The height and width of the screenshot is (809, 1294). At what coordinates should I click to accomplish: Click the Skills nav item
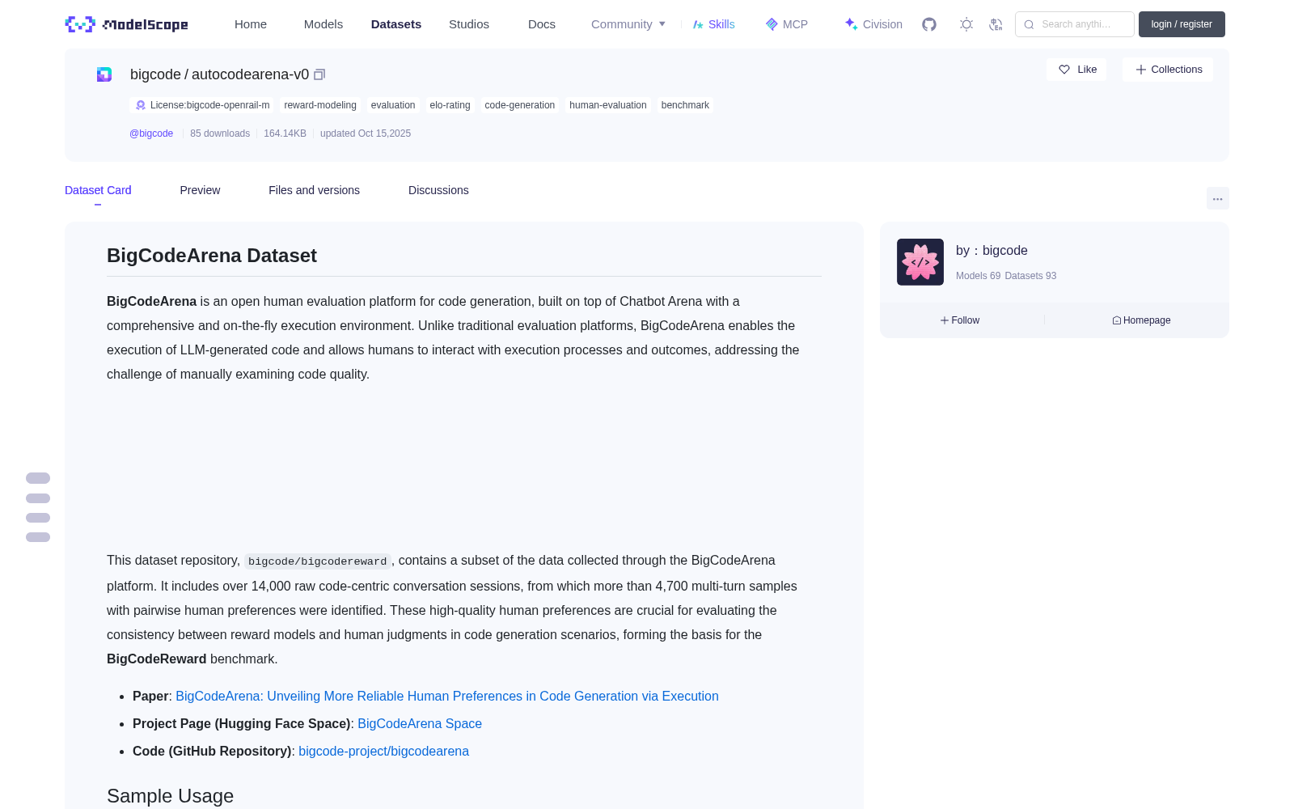pyautogui.click(x=713, y=24)
